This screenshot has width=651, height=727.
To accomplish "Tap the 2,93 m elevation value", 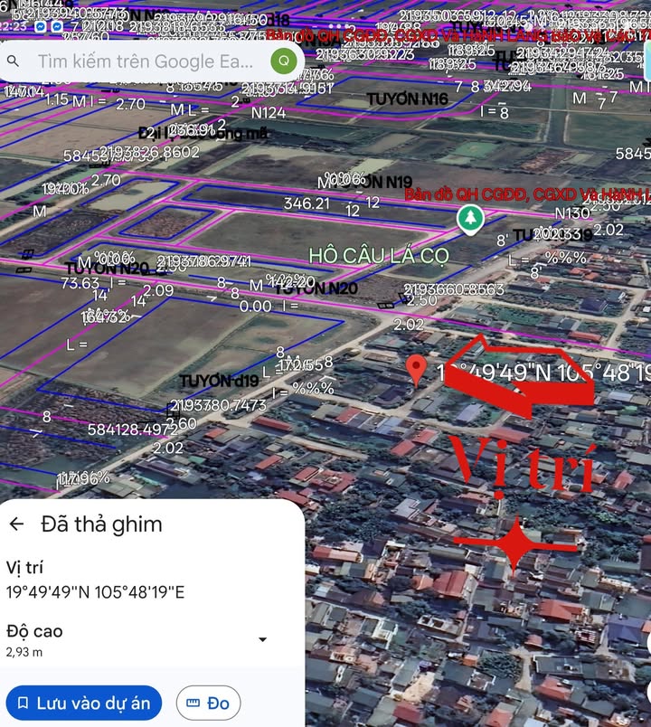I will (x=24, y=651).
